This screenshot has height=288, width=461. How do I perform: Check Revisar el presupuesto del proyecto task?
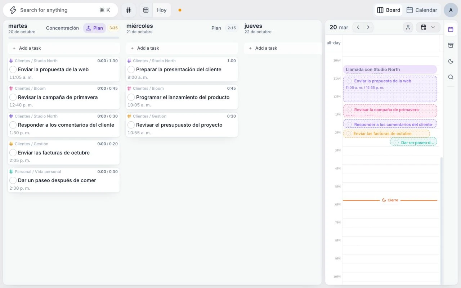coord(131,125)
